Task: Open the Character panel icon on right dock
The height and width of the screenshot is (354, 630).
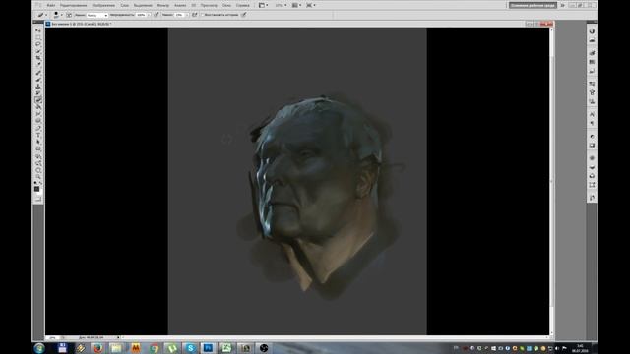Action: click(x=592, y=114)
